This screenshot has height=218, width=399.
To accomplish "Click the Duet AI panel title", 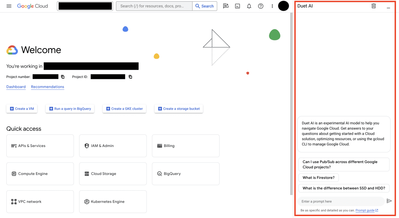I will pos(305,6).
